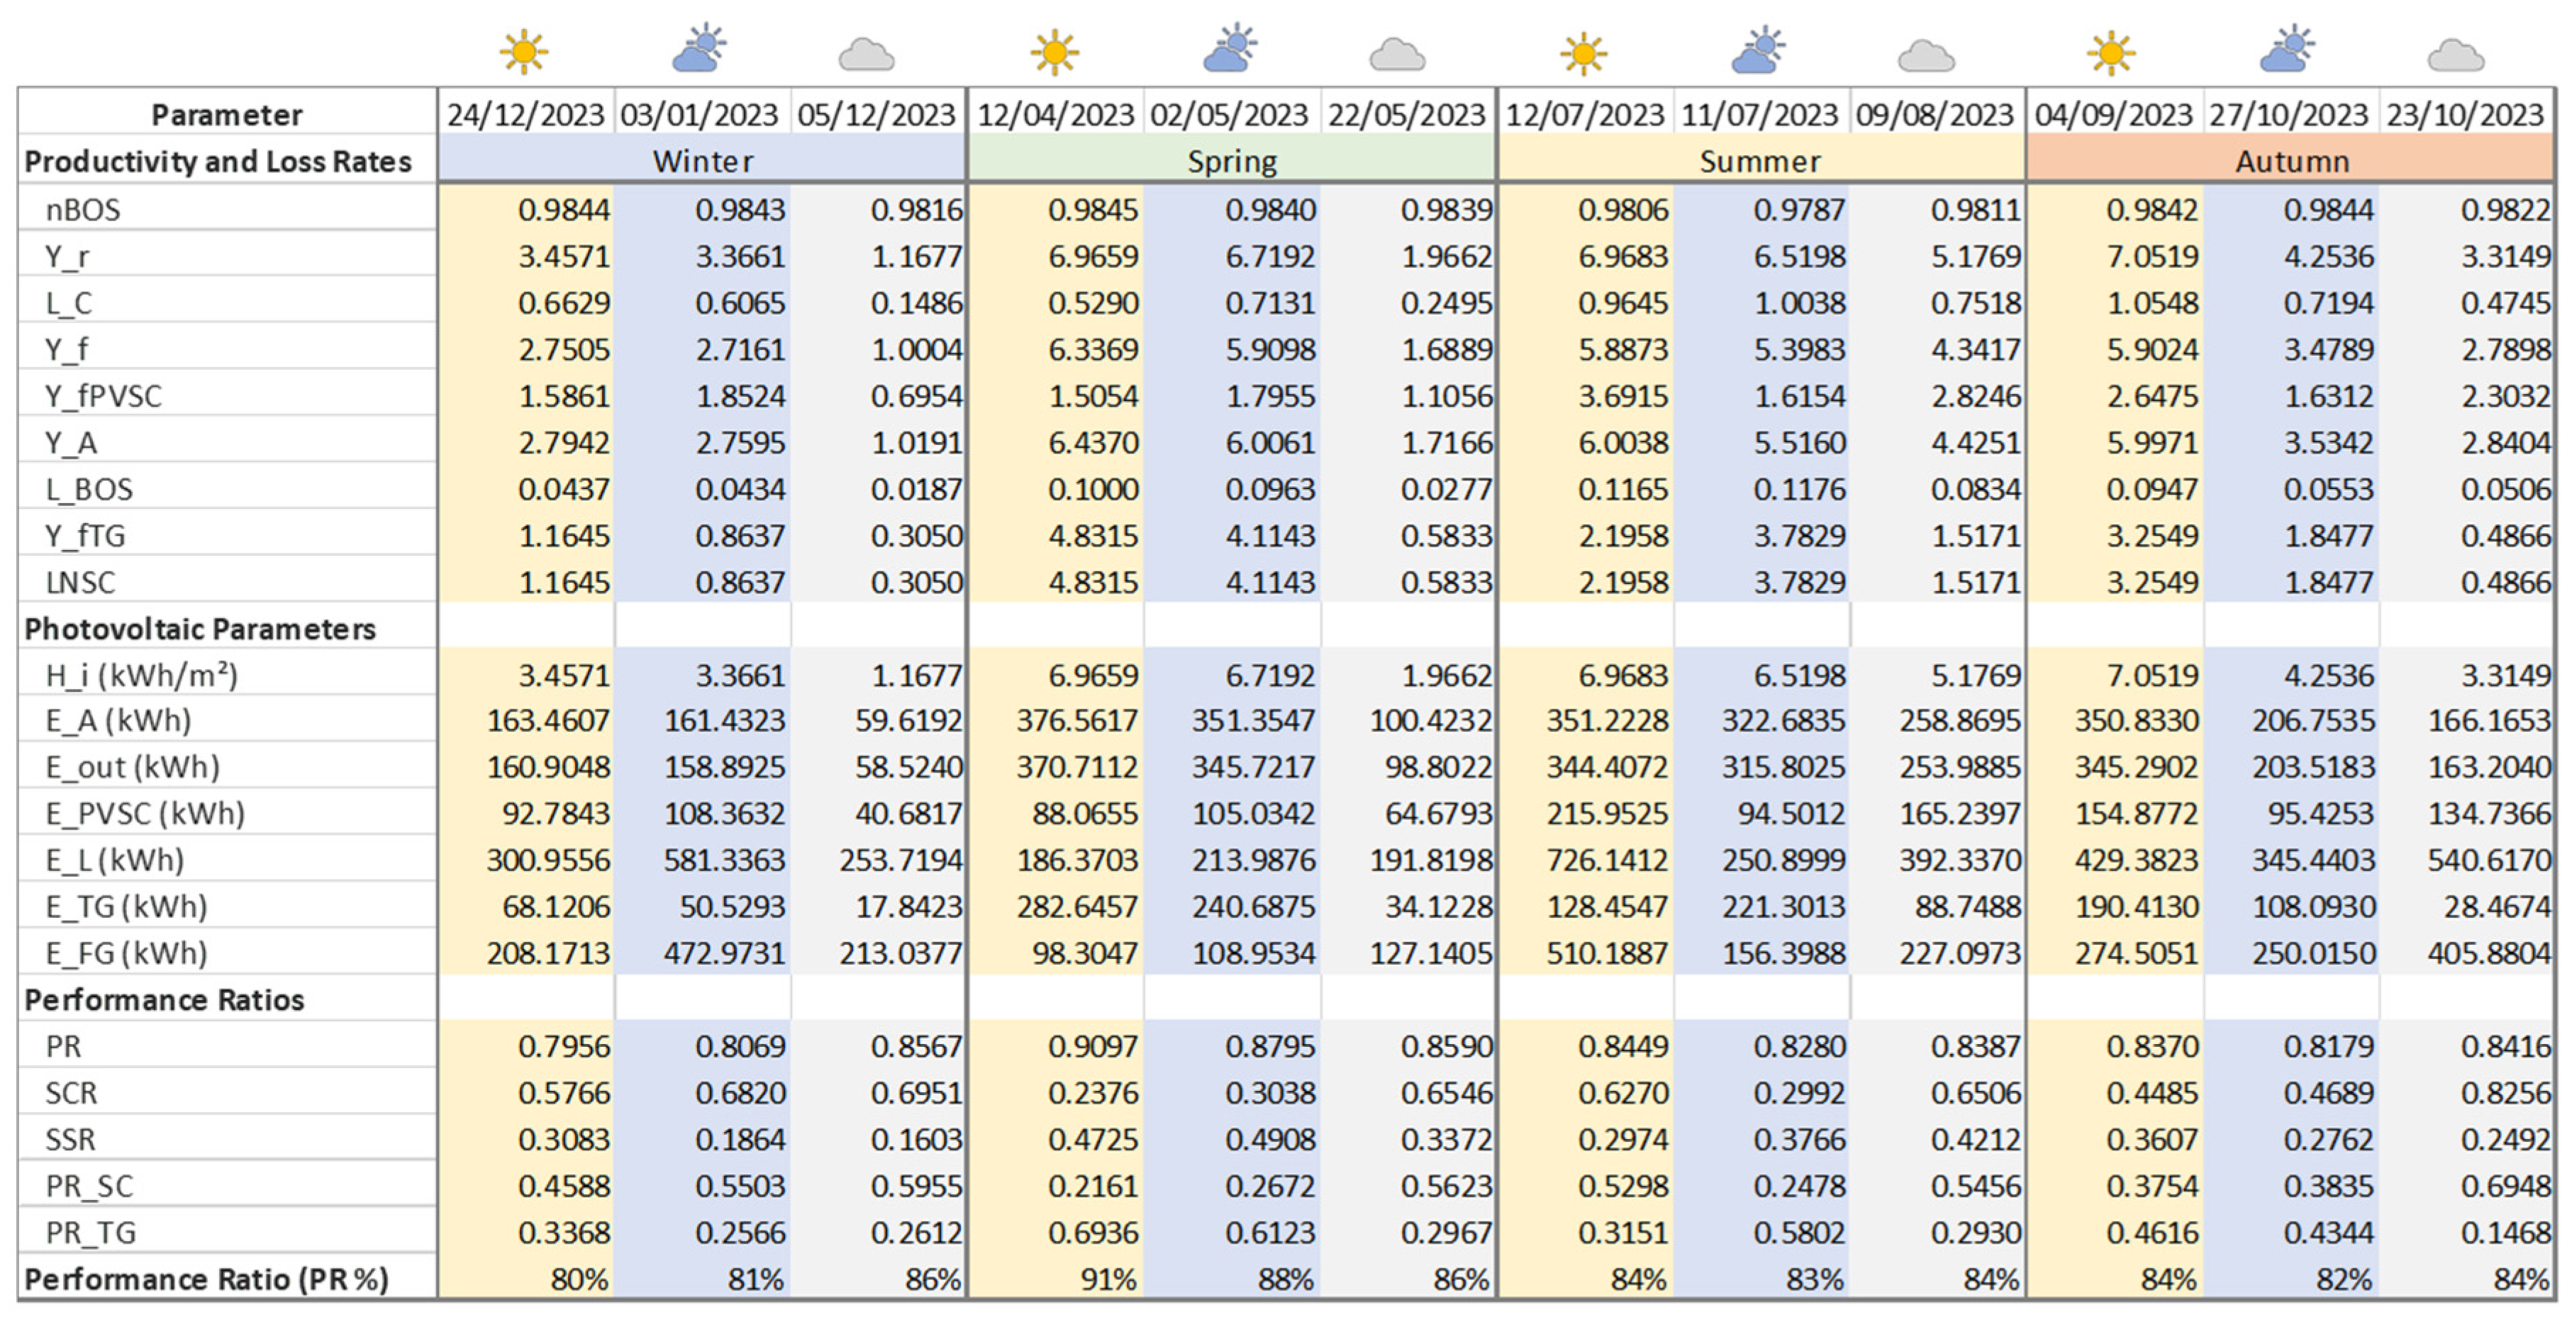This screenshot has height=1324, width=2572.
Task: Select the Photovoltaic Parameters section row
Action: (200, 629)
